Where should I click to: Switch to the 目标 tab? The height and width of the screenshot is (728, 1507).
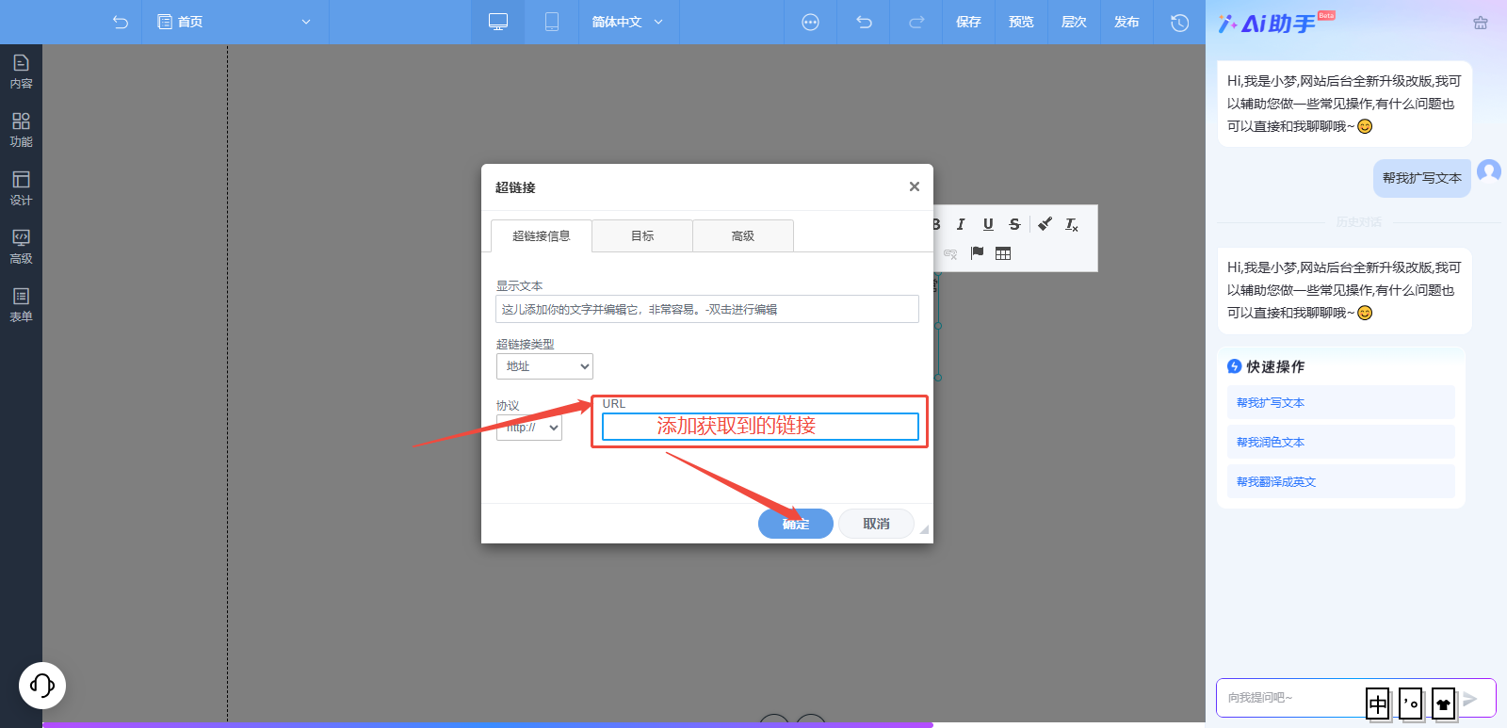(642, 235)
